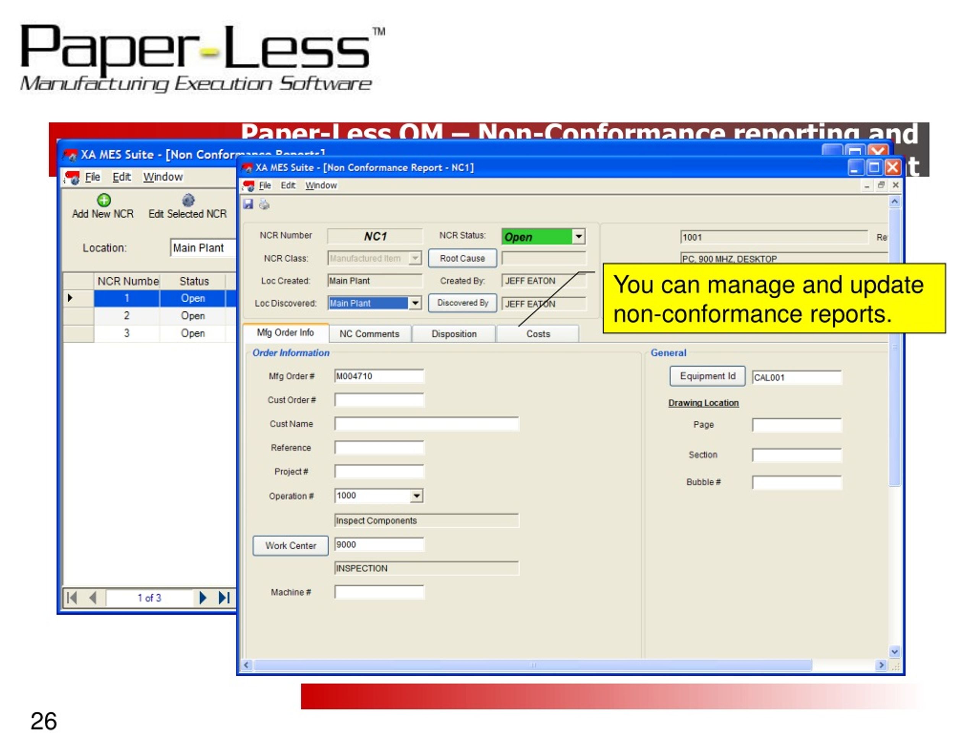
Task: Open Window menu in NC1 window
Action: [321, 186]
